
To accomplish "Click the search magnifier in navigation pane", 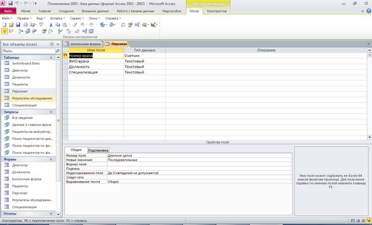I will click(x=58, y=51).
